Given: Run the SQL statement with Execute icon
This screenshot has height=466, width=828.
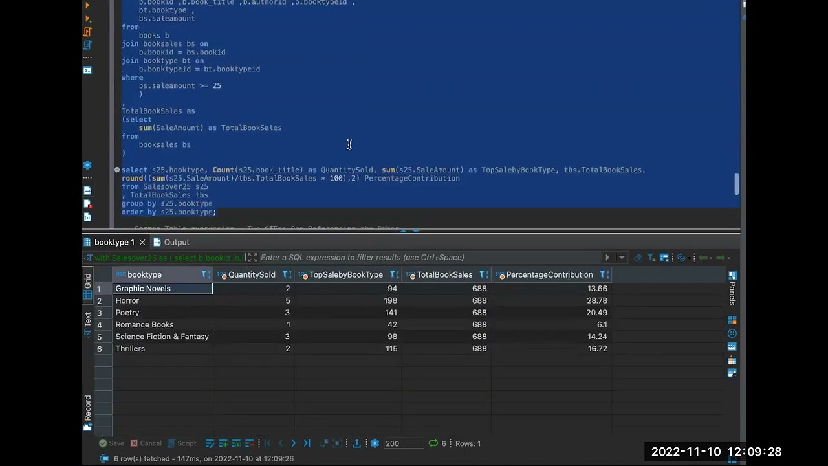Looking at the screenshot, I should coord(87,5).
